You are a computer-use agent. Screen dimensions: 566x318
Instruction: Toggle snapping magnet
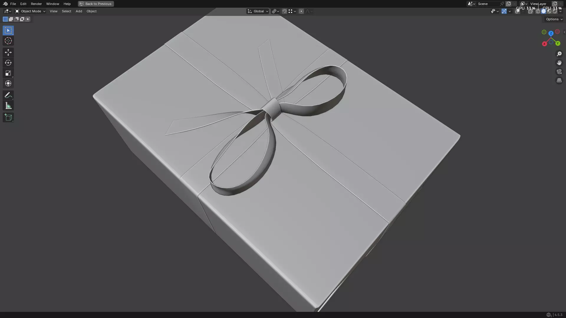[x=284, y=11]
